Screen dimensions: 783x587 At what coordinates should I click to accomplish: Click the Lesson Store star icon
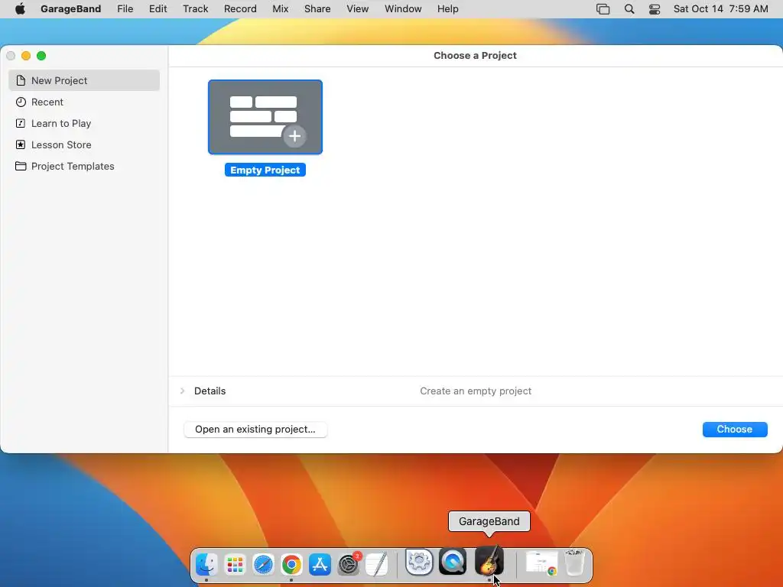click(21, 144)
